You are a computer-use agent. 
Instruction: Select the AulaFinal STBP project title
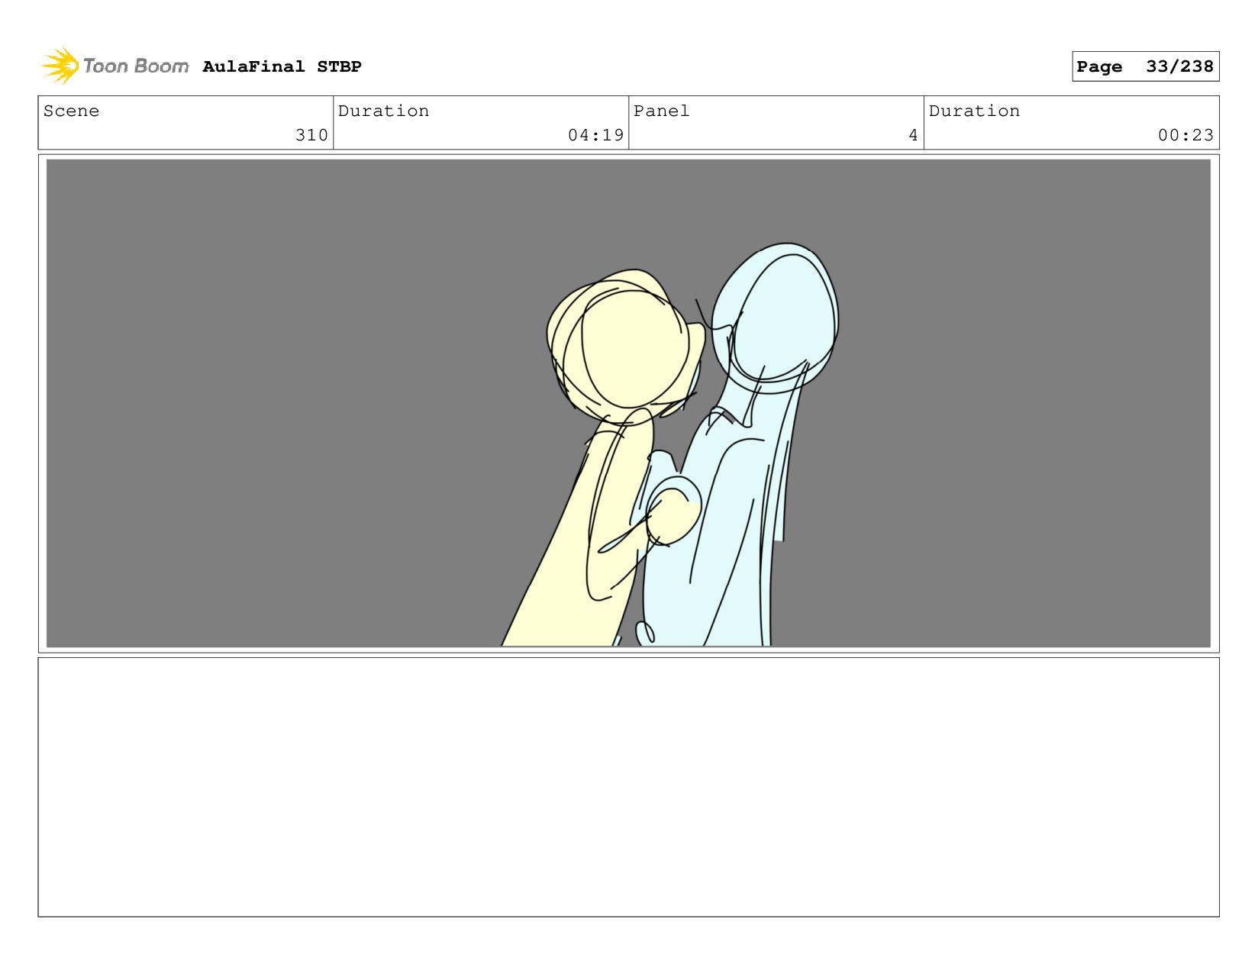coord(282,66)
